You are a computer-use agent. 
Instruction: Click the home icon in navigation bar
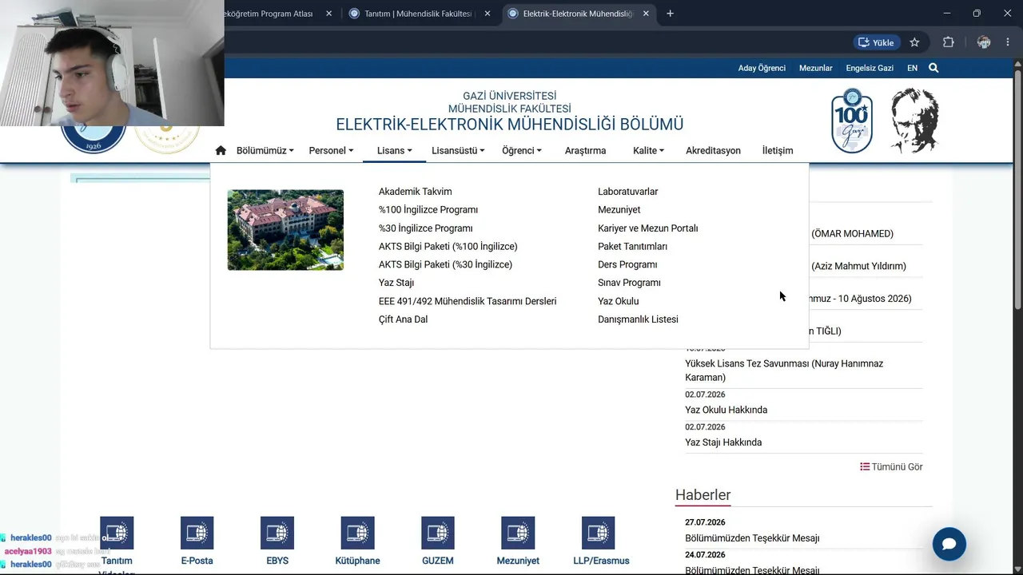[x=221, y=150]
